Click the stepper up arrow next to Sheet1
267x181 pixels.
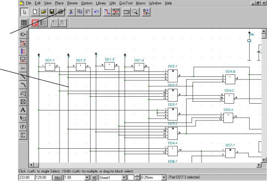click(x=137, y=176)
